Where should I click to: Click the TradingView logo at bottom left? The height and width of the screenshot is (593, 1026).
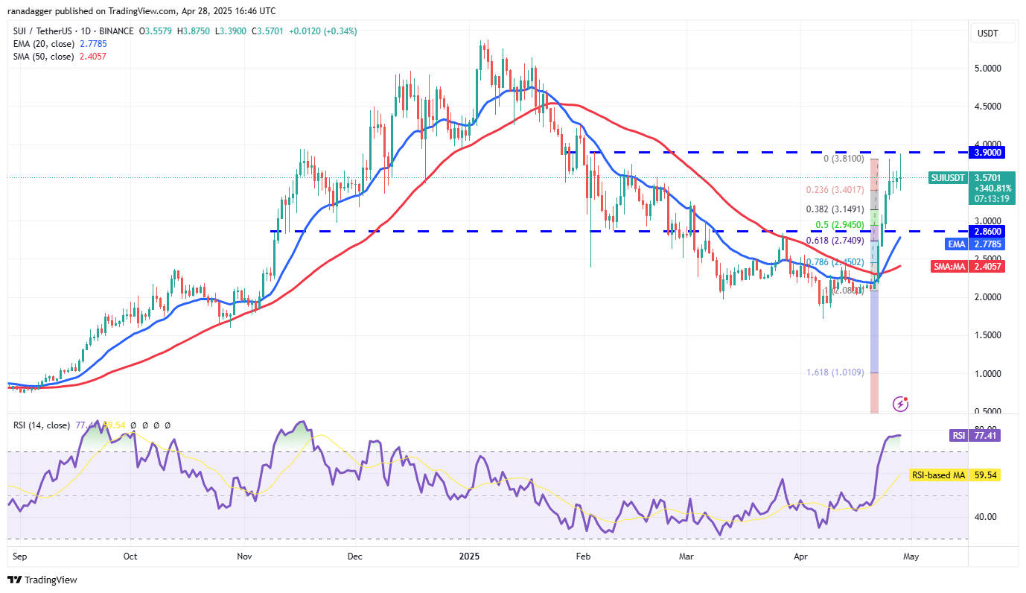[41, 579]
